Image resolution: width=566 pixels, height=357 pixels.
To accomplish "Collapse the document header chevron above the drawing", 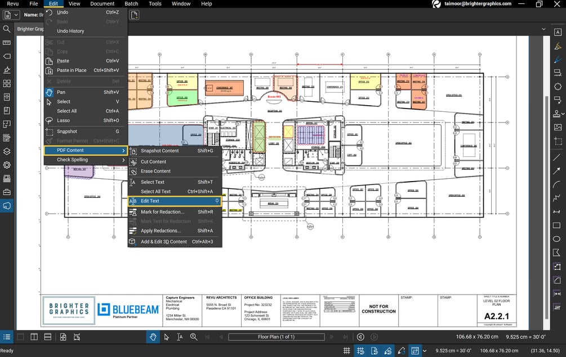I will [543, 28].
